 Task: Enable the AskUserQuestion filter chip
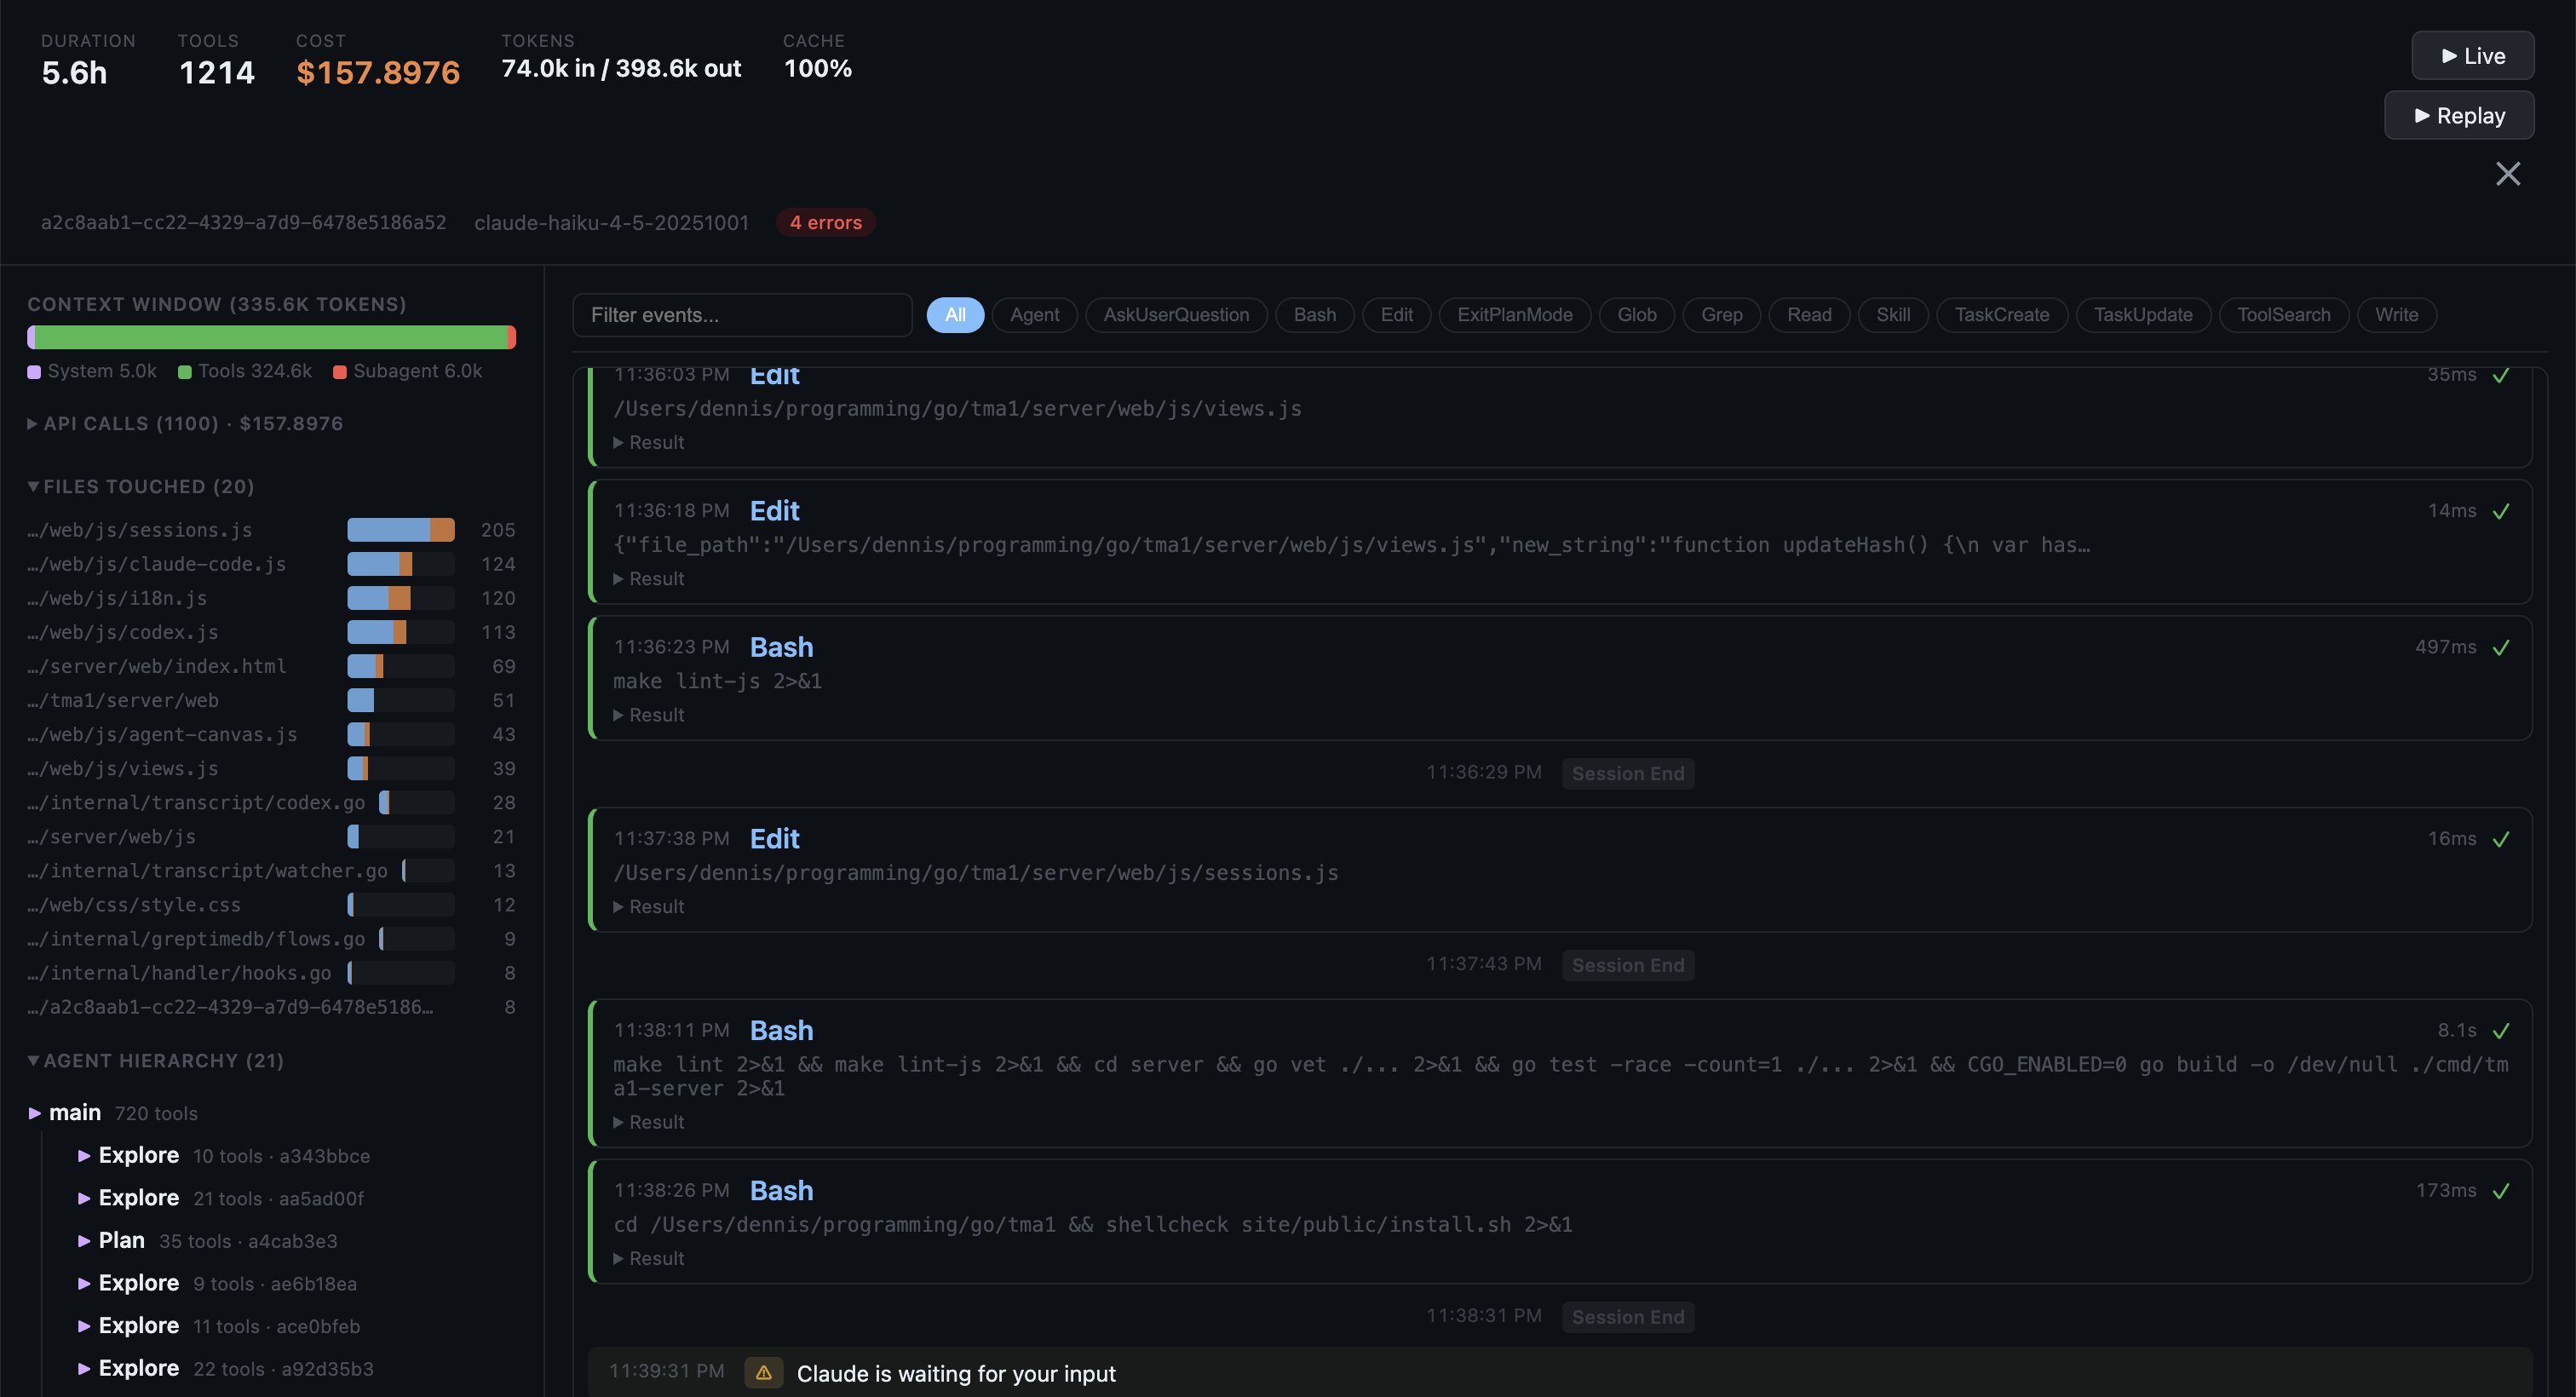[1175, 315]
